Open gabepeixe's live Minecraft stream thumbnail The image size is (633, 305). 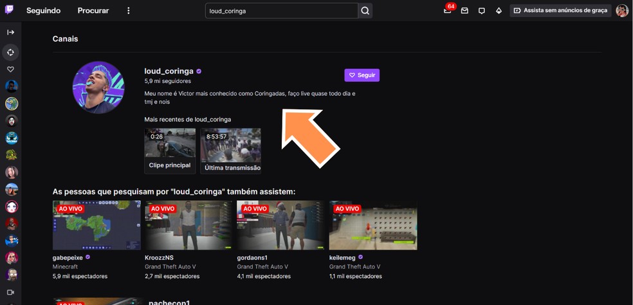point(97,225)
